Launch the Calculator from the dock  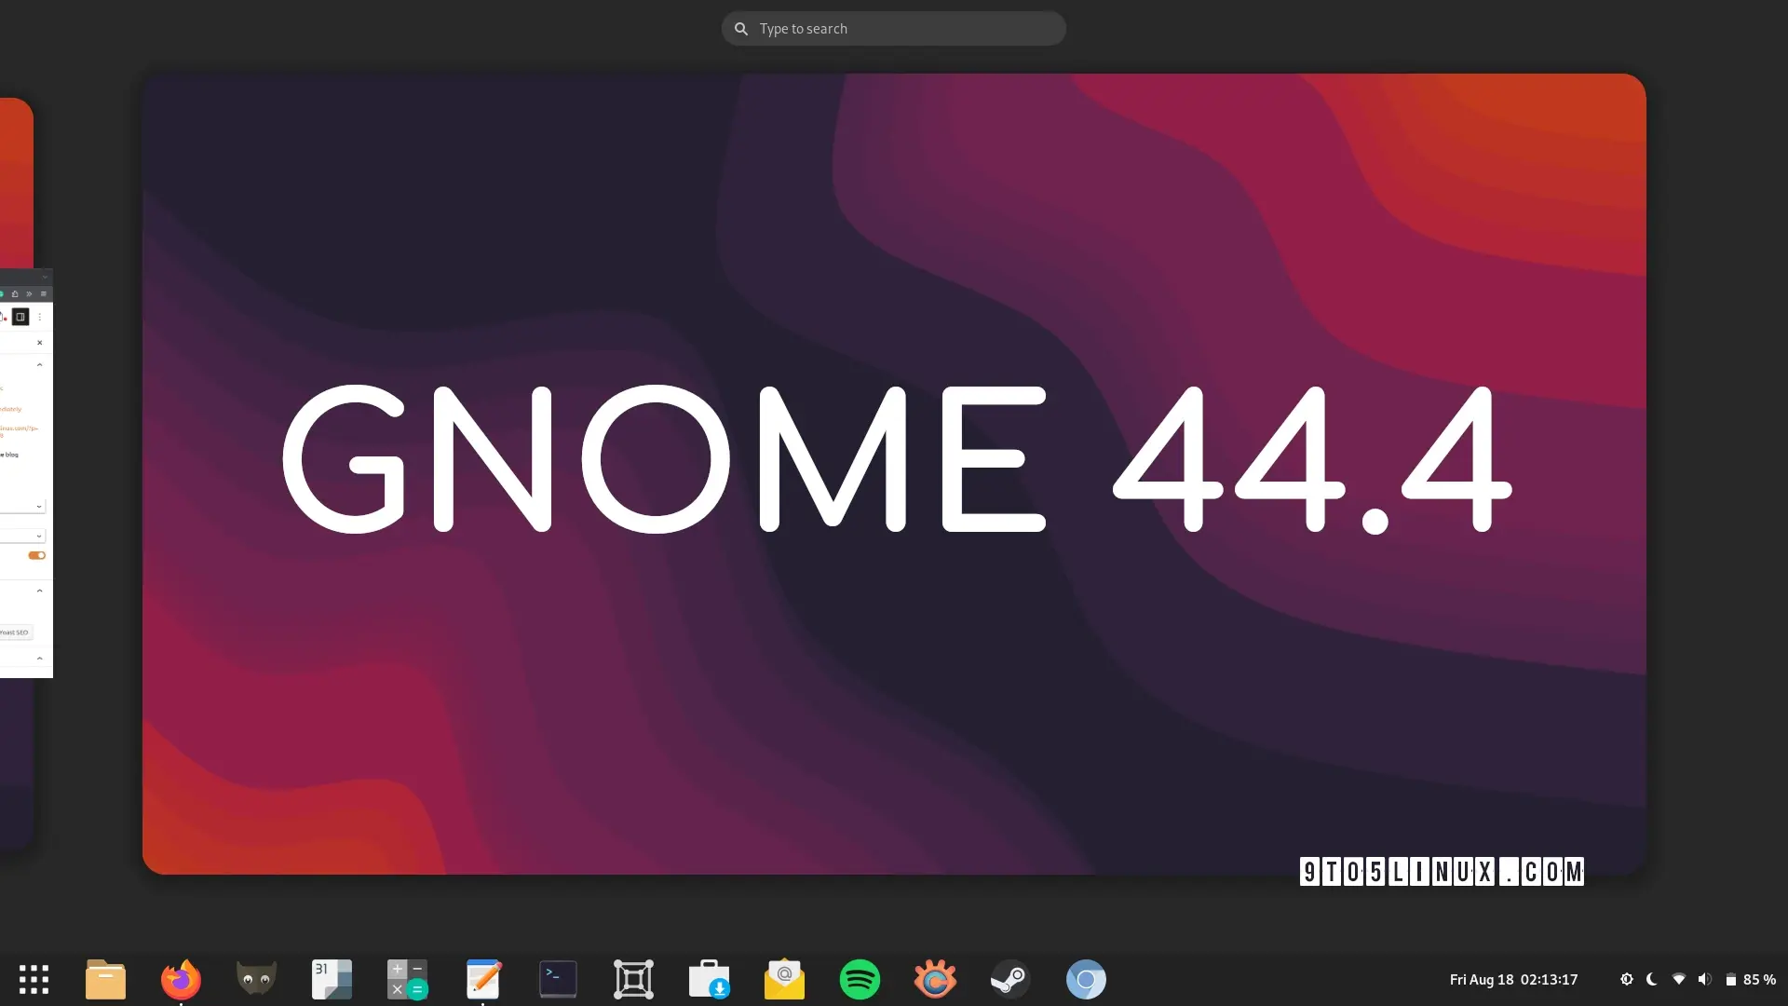(x=407, y=979)
